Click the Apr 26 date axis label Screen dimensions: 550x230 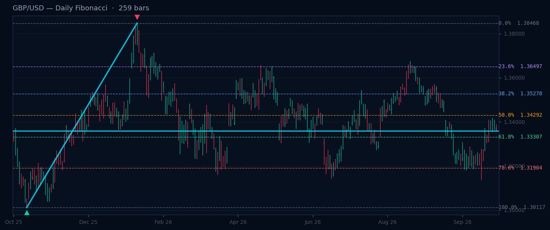238,222
